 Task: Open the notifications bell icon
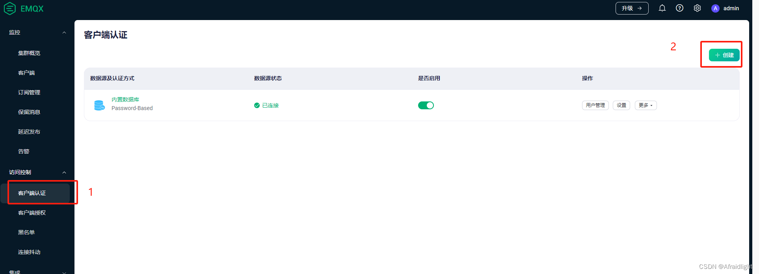pyautogui.click(x=662, y=8)
